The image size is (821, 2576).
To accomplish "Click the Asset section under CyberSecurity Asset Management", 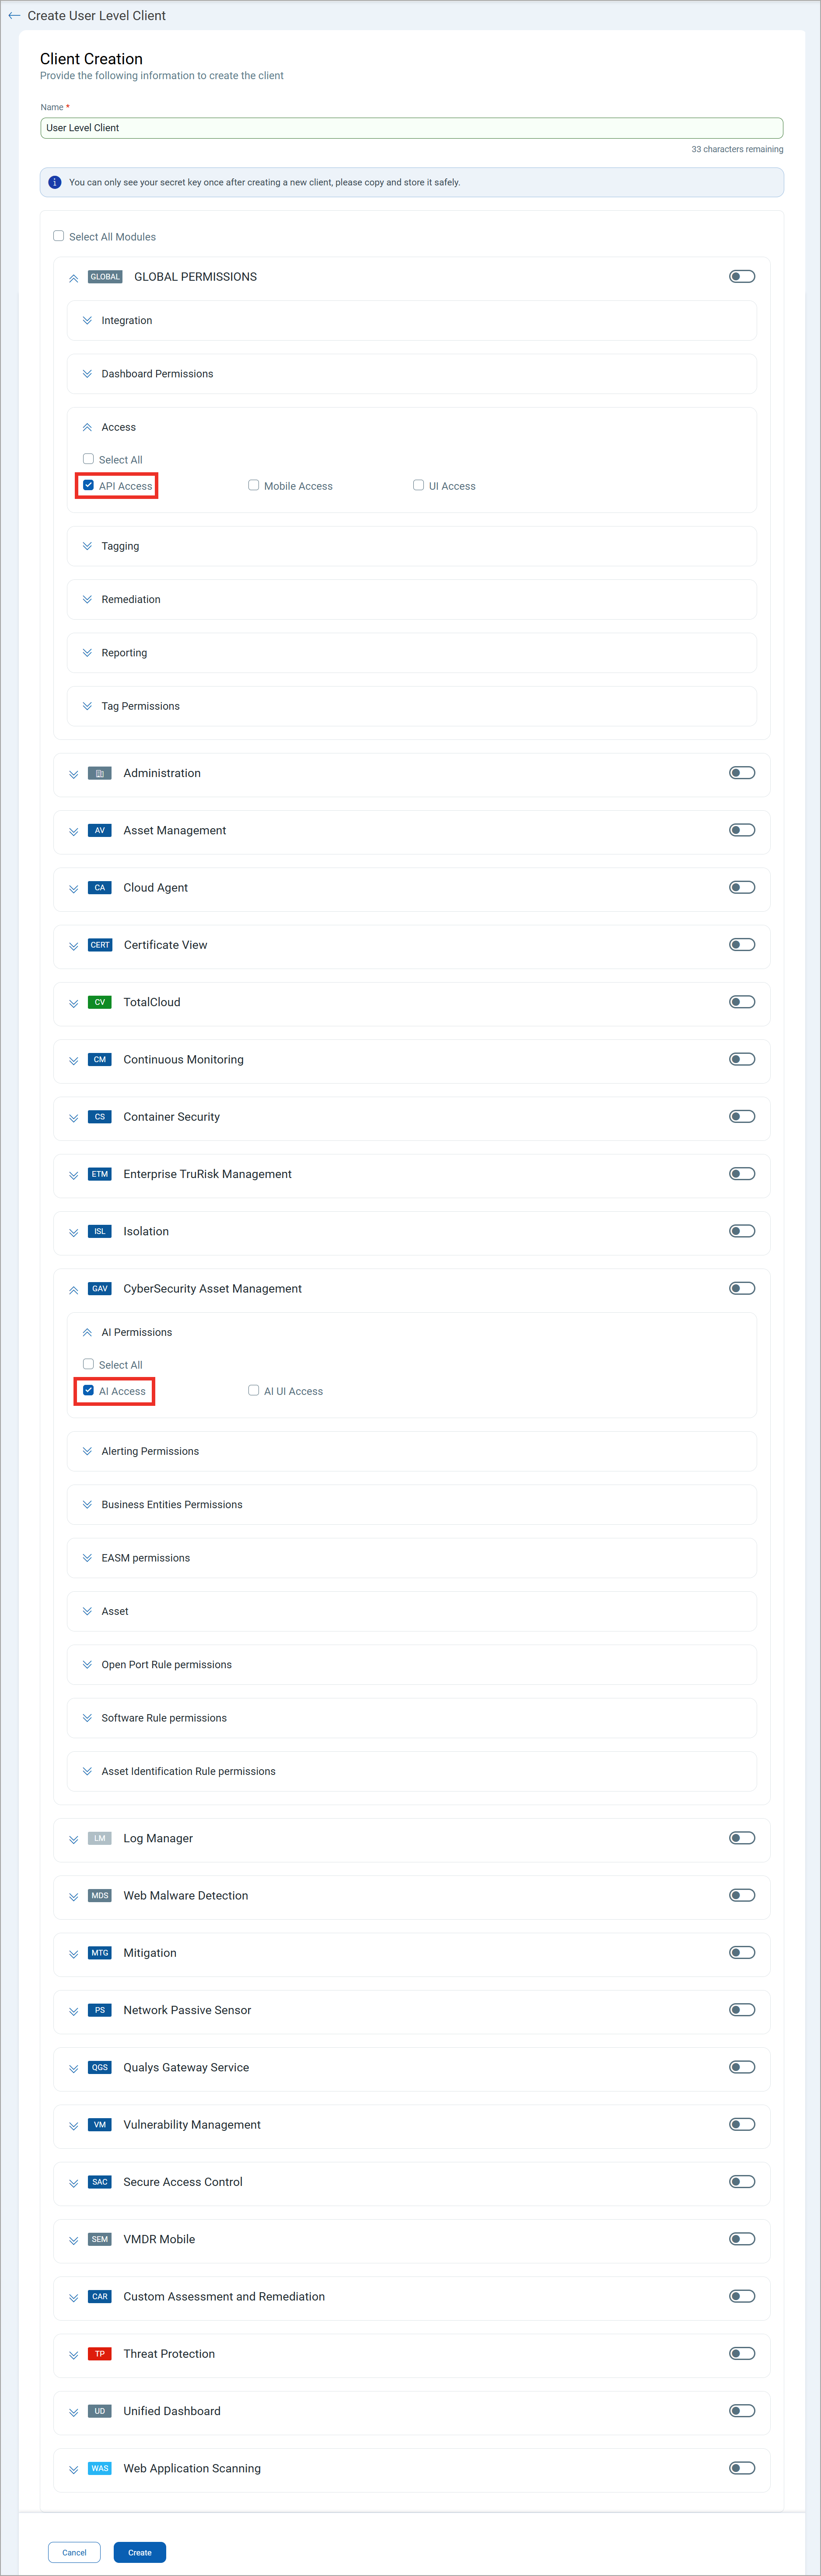I will click(411, 1611).
